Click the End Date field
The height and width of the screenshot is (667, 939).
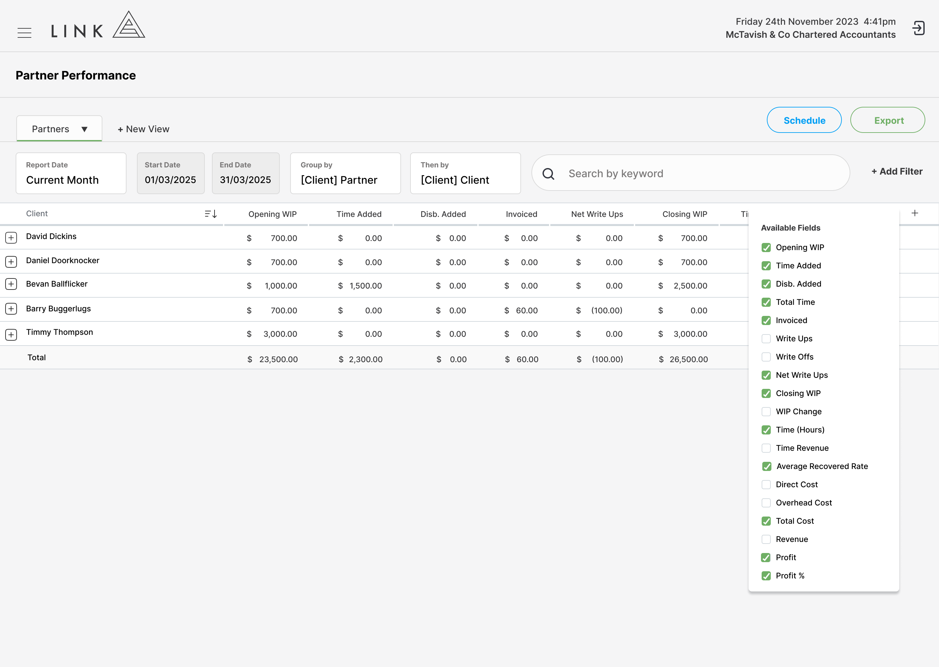click(246, 173)
